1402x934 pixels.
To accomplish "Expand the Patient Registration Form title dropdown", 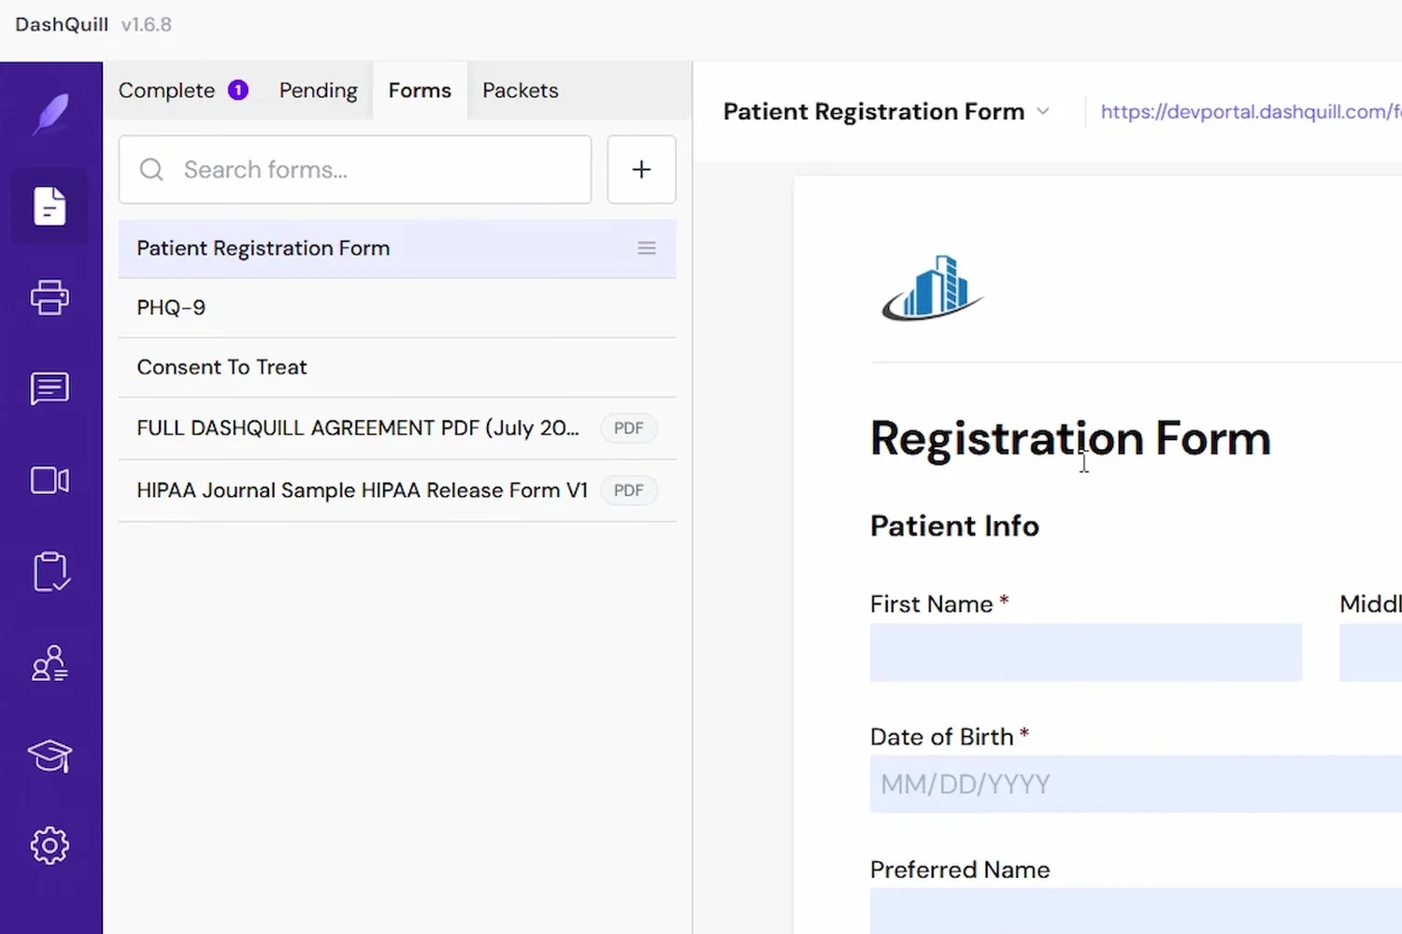I will 1043,112.
